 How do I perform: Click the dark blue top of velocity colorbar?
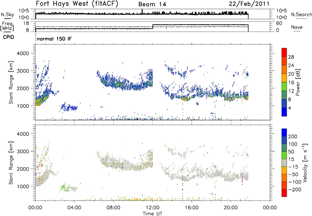pos(284,133)
